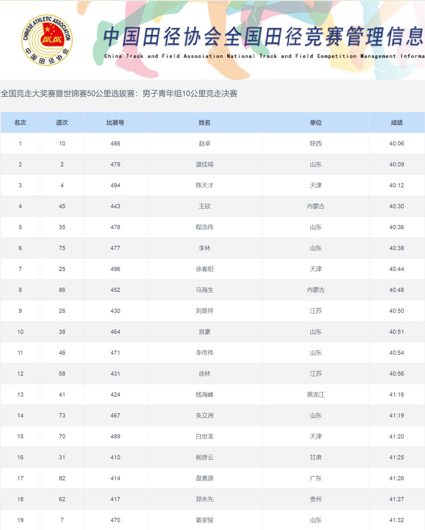Screen dimensions: 425x530
Task: Click result time 41:32
Action: click(x=397, y=520)
